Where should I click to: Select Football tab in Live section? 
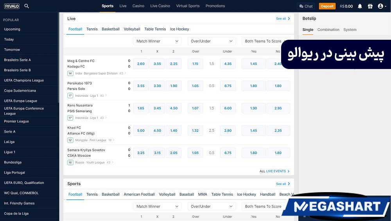point(75,29)
